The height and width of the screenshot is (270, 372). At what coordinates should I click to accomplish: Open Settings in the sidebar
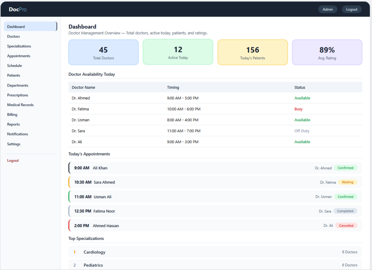pyautogui.click(x=14, y=144)
